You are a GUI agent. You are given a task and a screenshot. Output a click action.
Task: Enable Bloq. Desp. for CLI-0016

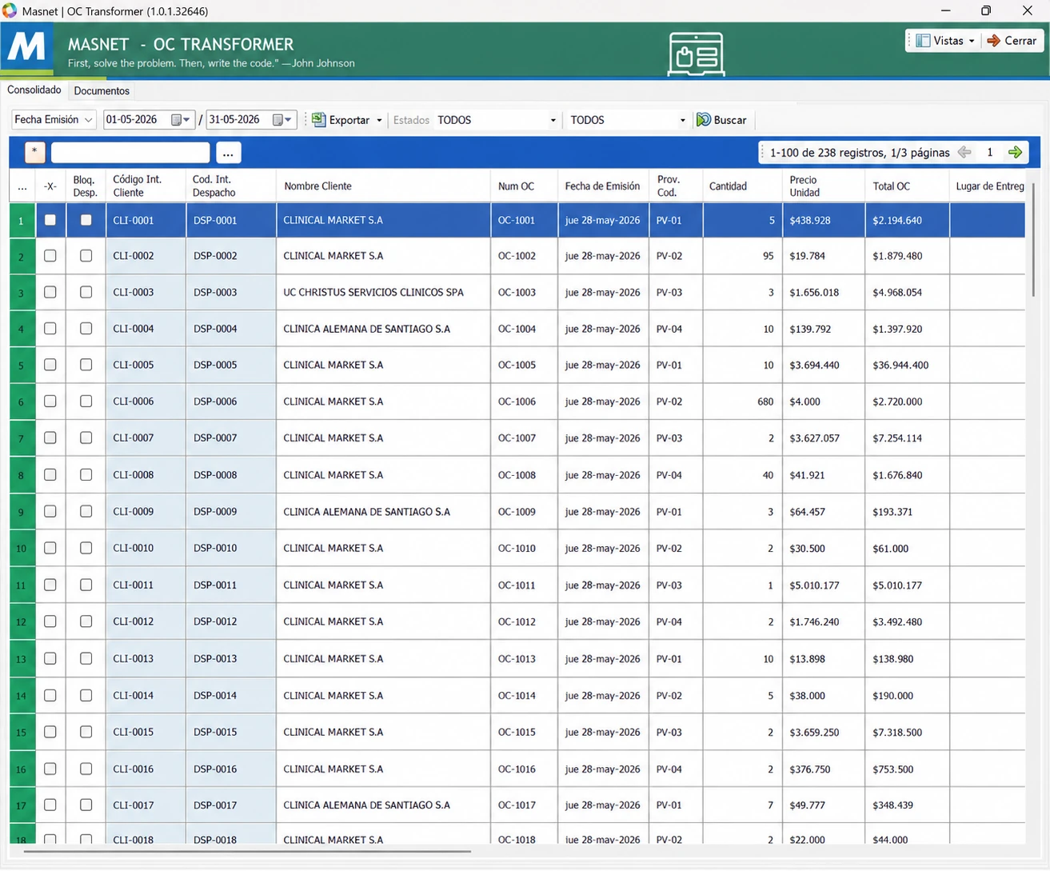point(86,769)
